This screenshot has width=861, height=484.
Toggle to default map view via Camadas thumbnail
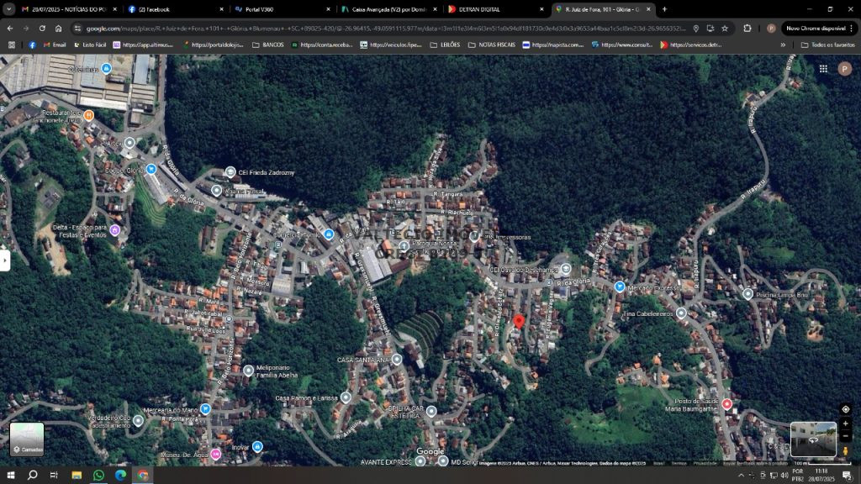[x=25, y=438]
